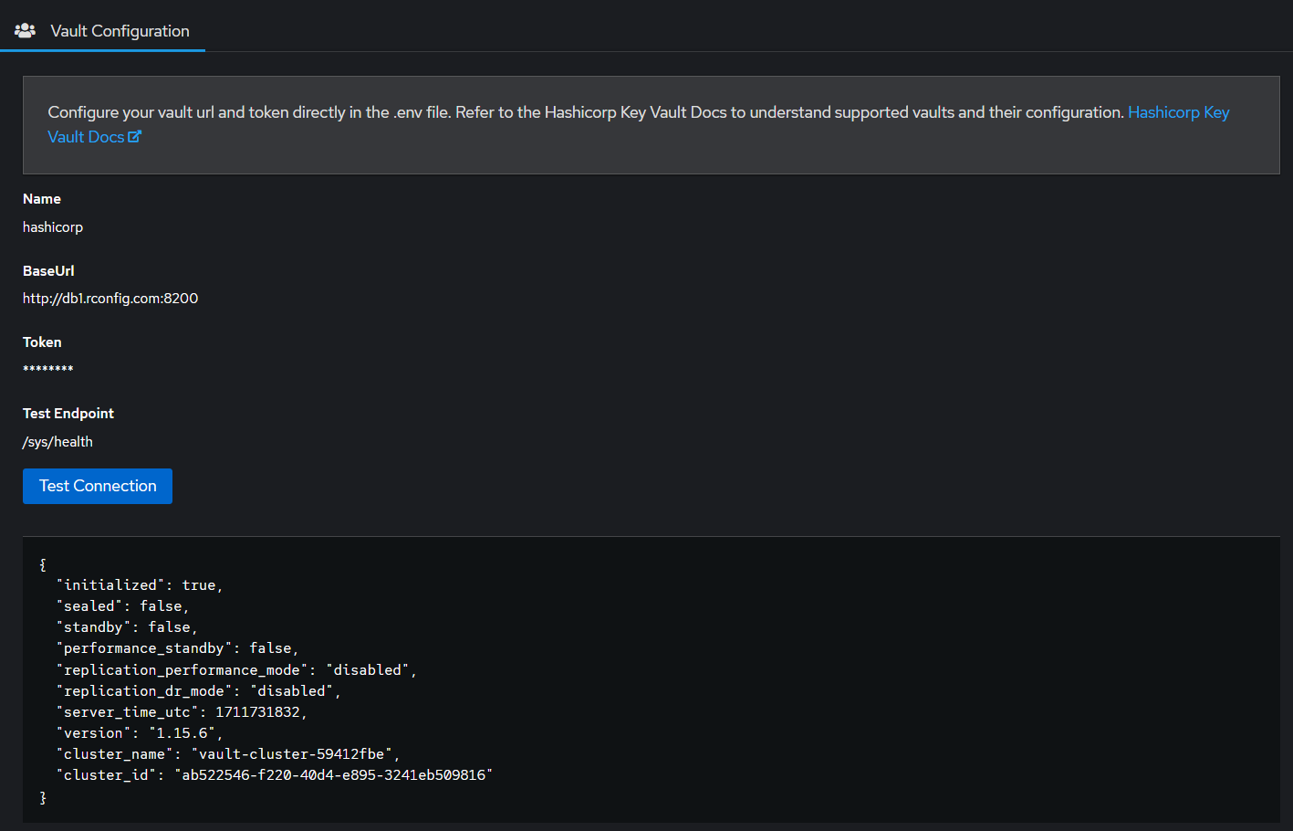Click the Test Endpoint field label

(68, 414)
